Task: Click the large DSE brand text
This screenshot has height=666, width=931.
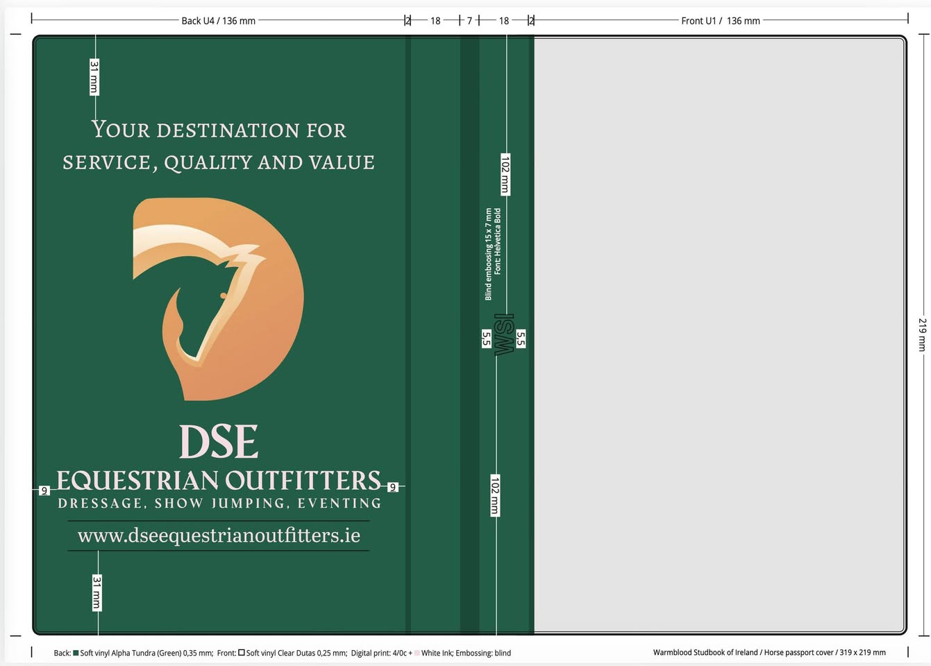Action: pyautogui.click(x=219, y=442)
